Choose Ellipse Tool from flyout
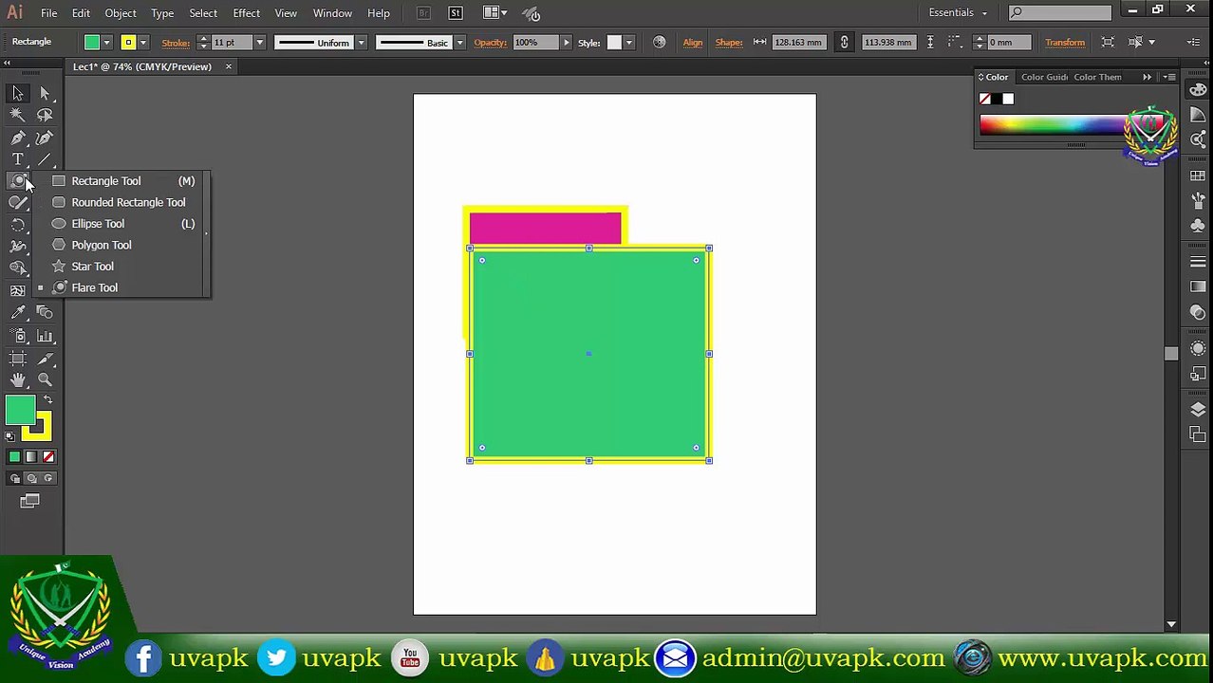Screen dimensions: 1213x683 point(121,224)
